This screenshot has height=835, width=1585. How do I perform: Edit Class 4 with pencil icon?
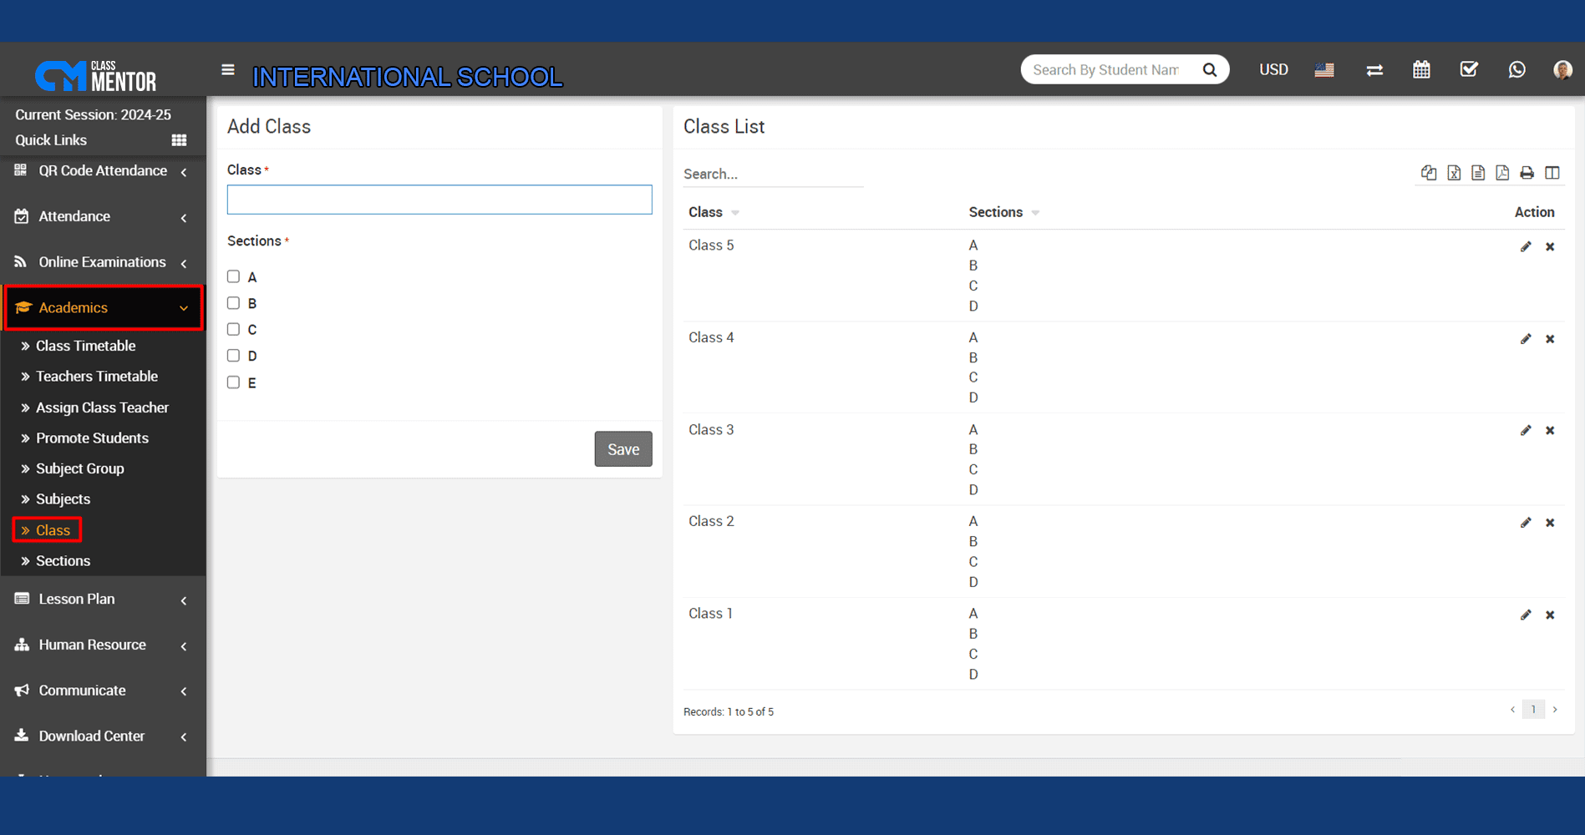(1526, 339)
